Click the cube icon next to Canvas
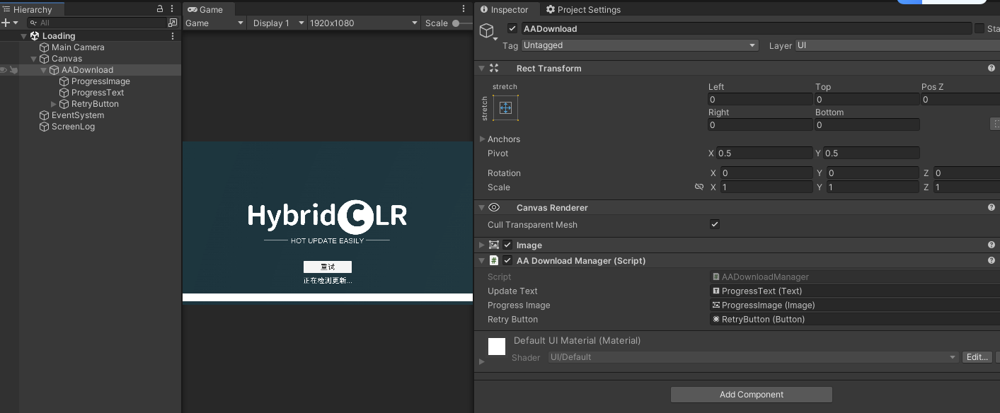This screenshot has width=1000, height=413. 45,59
